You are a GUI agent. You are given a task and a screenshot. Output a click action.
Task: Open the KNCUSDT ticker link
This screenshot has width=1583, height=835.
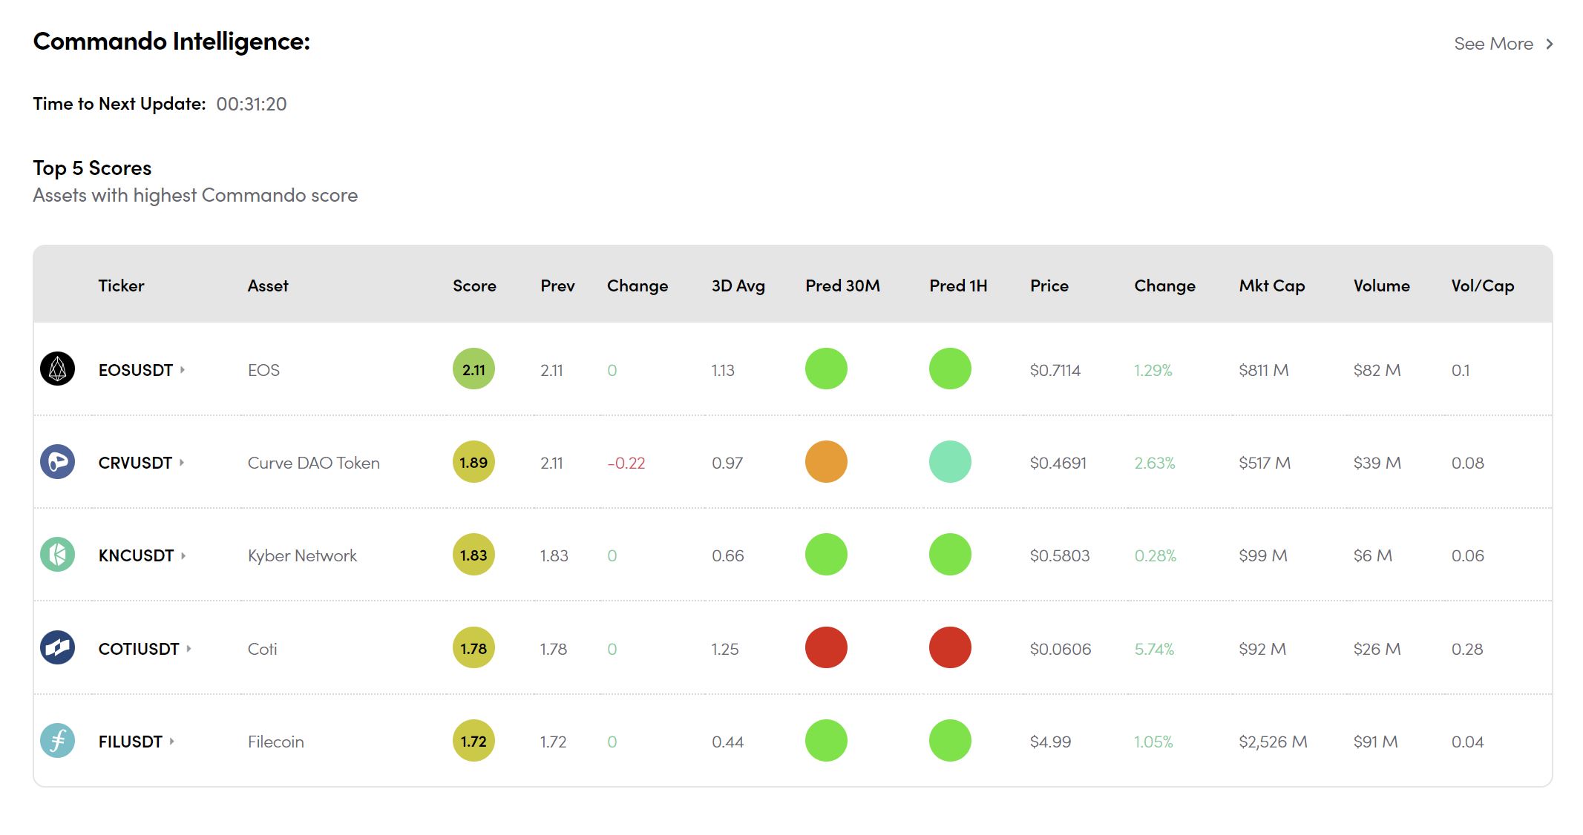coord(136,555)
